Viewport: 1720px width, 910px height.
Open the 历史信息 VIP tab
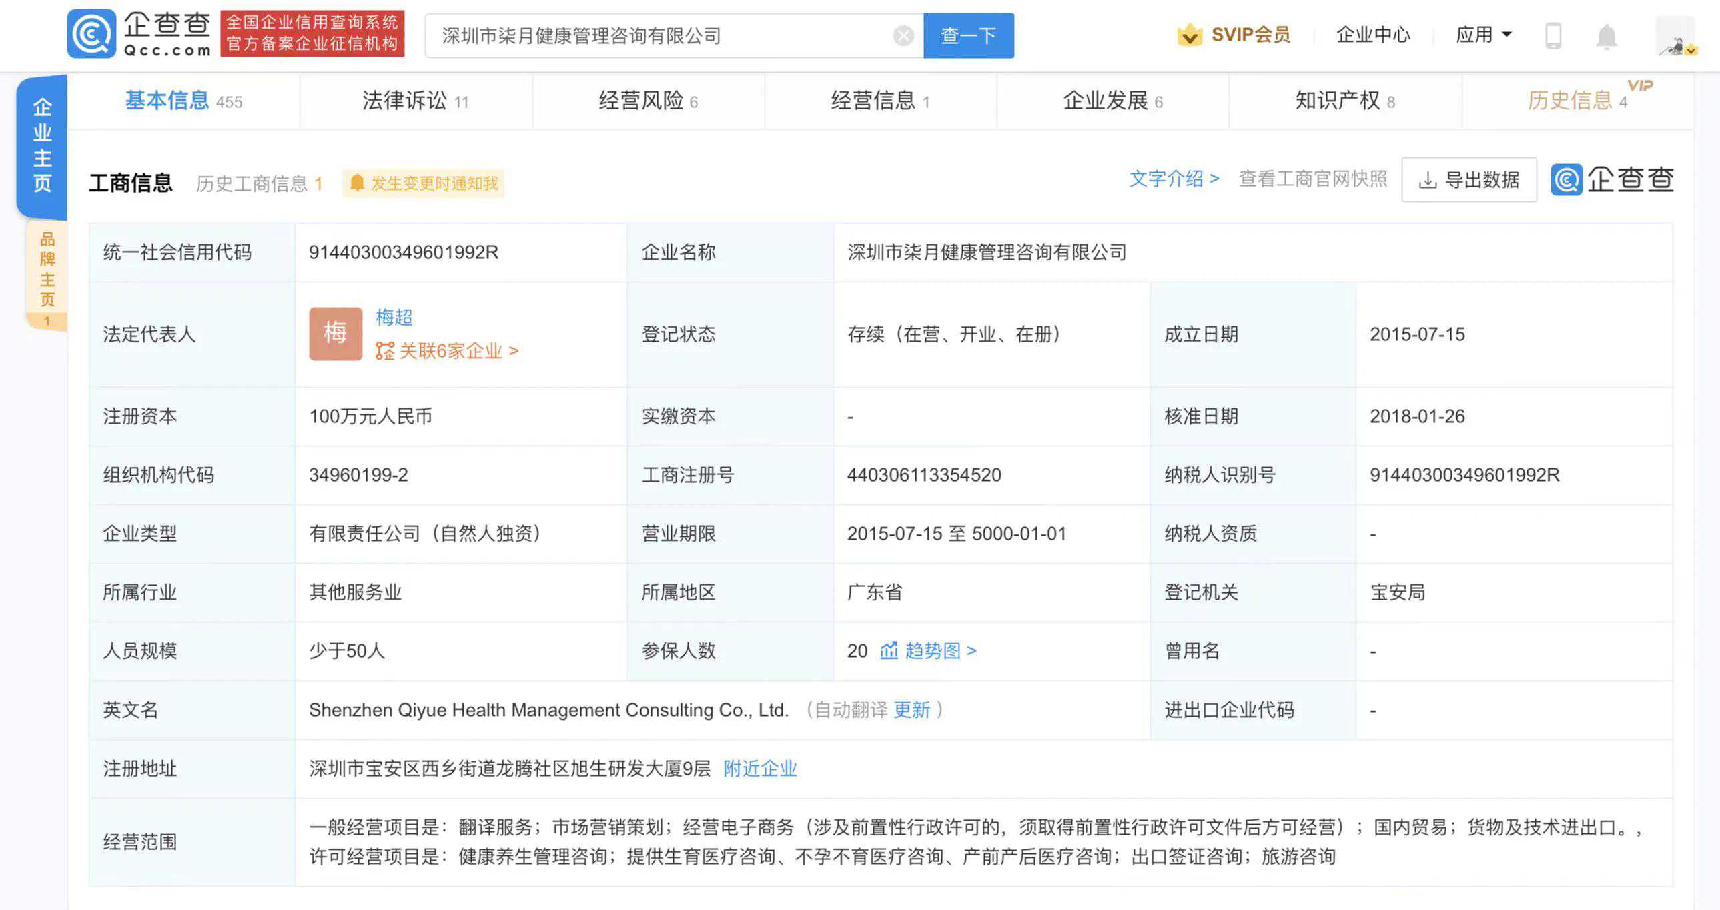point(1577,101)
